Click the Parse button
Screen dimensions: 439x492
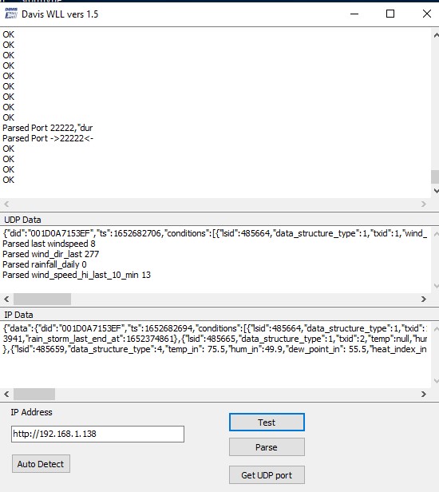pos(267,446)
